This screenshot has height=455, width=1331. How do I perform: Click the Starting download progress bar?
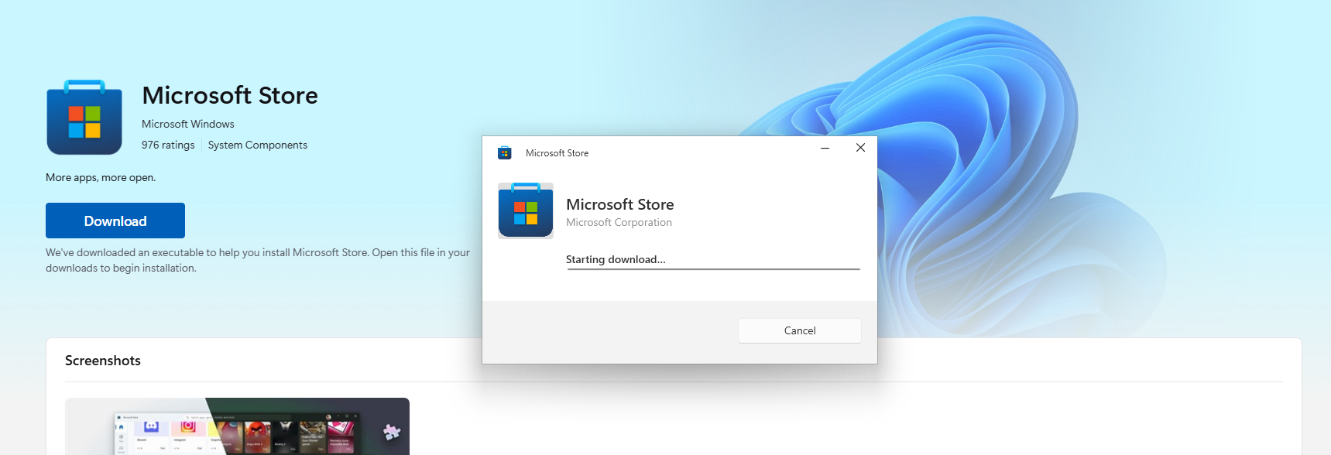click(713, 269)
